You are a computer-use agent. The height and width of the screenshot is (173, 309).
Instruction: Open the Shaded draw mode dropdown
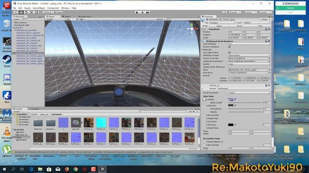tap(55, 19)
